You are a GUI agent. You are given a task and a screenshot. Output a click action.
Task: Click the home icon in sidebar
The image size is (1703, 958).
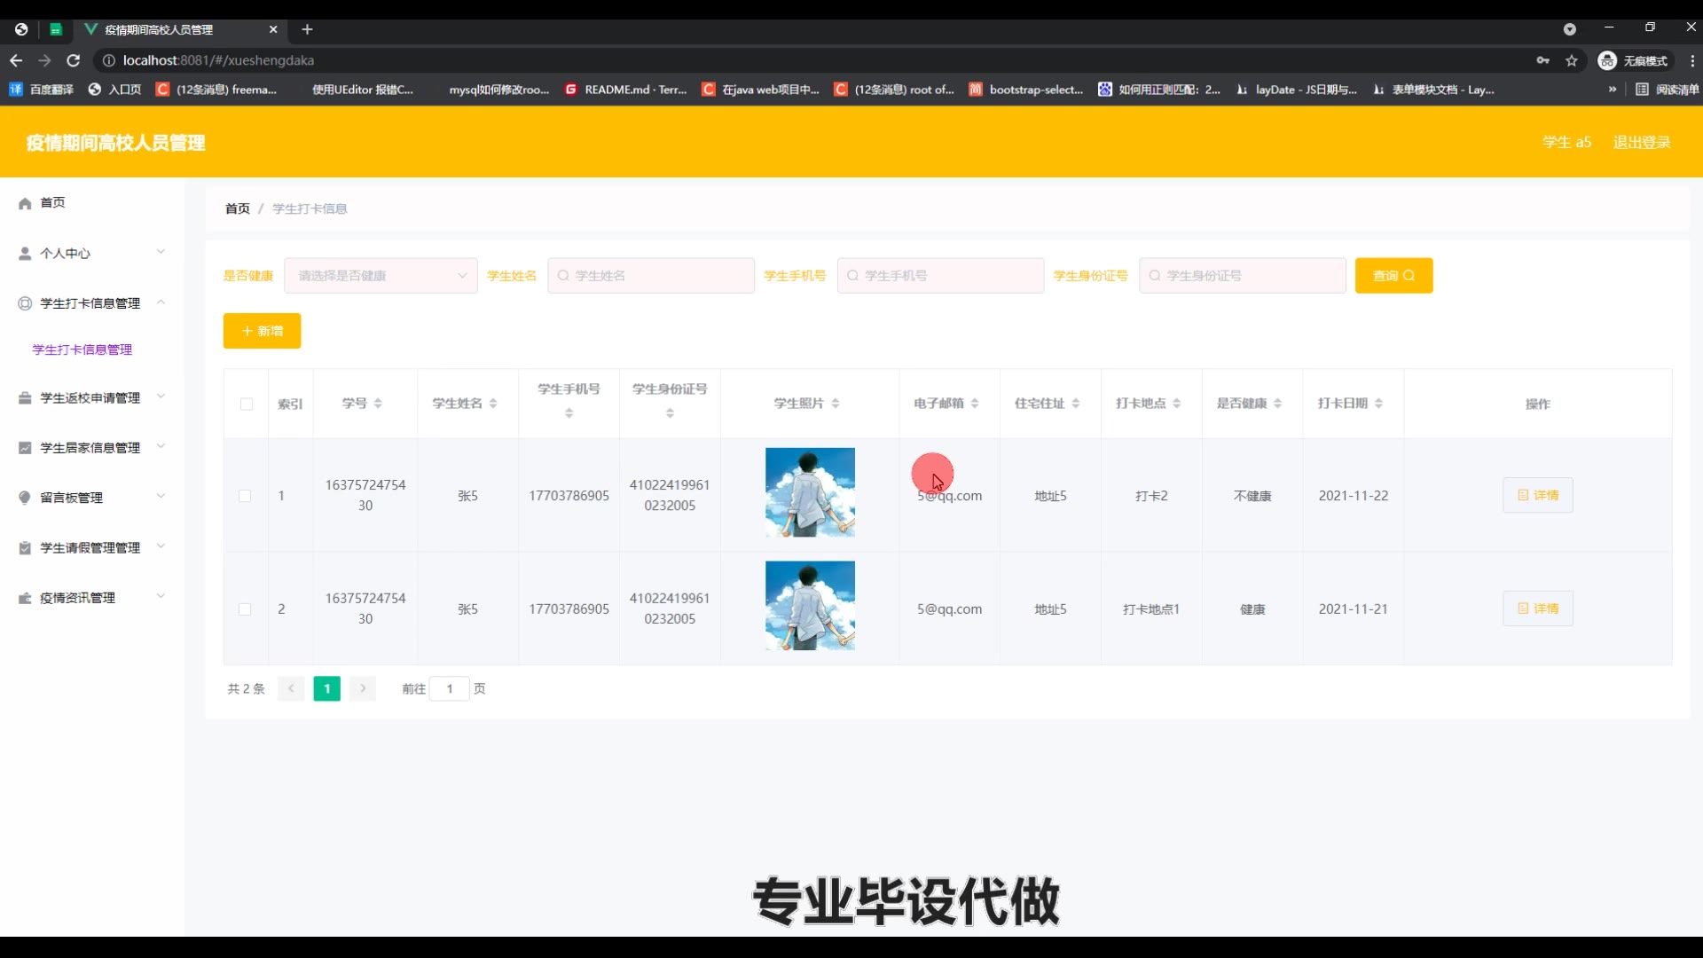pos(25,203)
